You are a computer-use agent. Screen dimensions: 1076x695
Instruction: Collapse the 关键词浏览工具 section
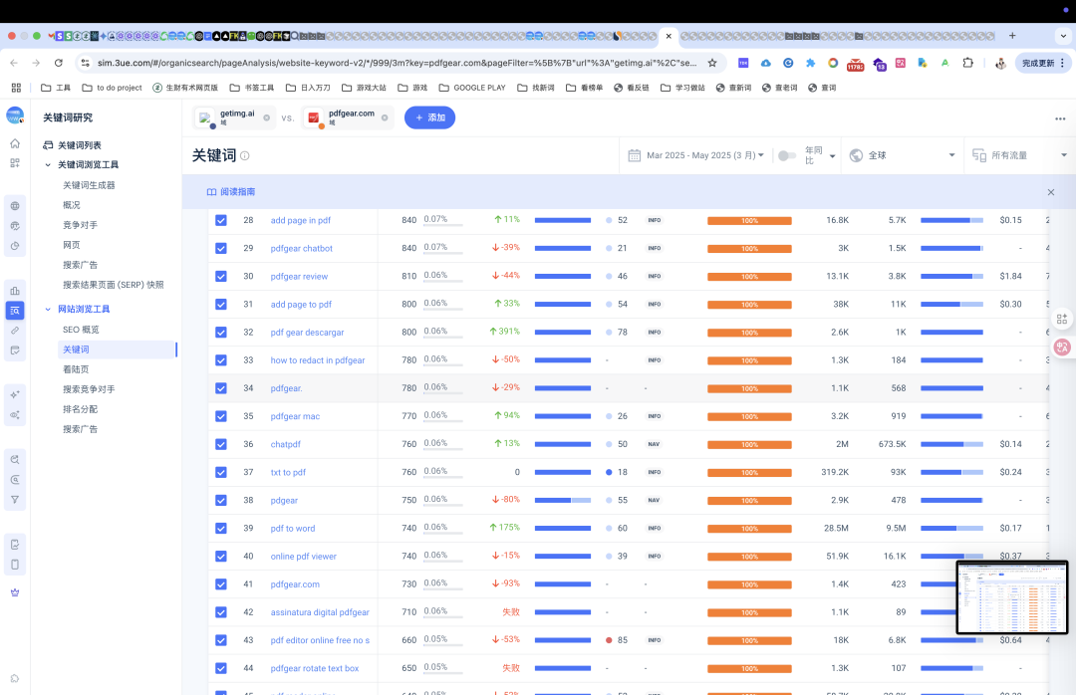click(x=48, y=164)
